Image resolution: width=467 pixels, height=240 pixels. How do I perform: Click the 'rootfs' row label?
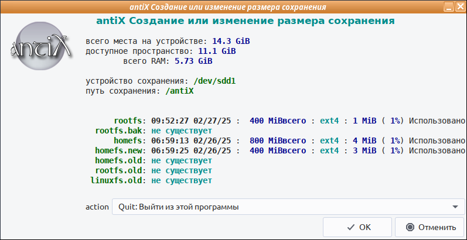pyautogui.click(x=128, y=121)
